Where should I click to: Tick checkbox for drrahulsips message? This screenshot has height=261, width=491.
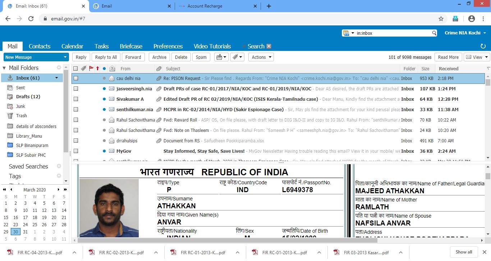(75, 141)
